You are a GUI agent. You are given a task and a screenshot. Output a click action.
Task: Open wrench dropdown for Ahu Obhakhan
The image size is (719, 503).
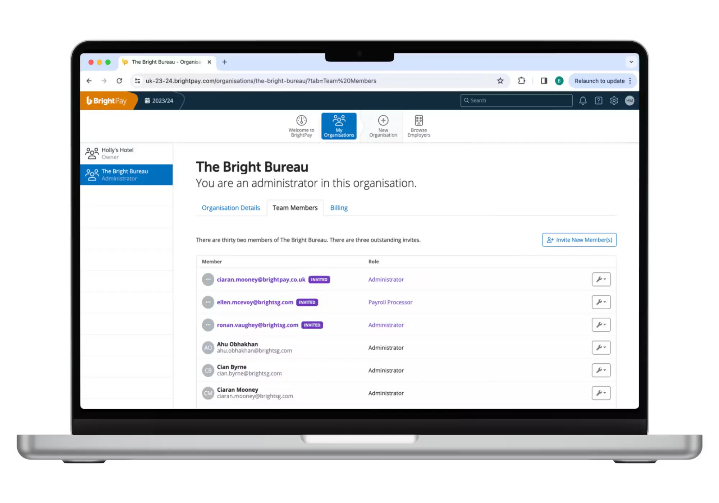[601, 347]
